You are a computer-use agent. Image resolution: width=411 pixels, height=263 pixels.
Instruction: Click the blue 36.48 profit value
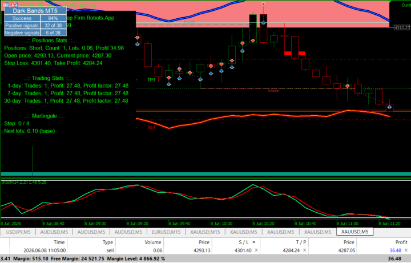click(x=395, y=250)
